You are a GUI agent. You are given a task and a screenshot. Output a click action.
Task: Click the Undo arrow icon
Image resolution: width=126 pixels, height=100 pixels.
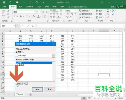coord(23,2)
